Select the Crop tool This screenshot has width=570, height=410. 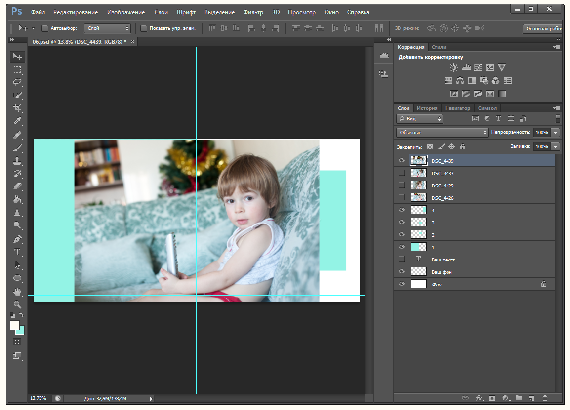(x=17, y=108)
